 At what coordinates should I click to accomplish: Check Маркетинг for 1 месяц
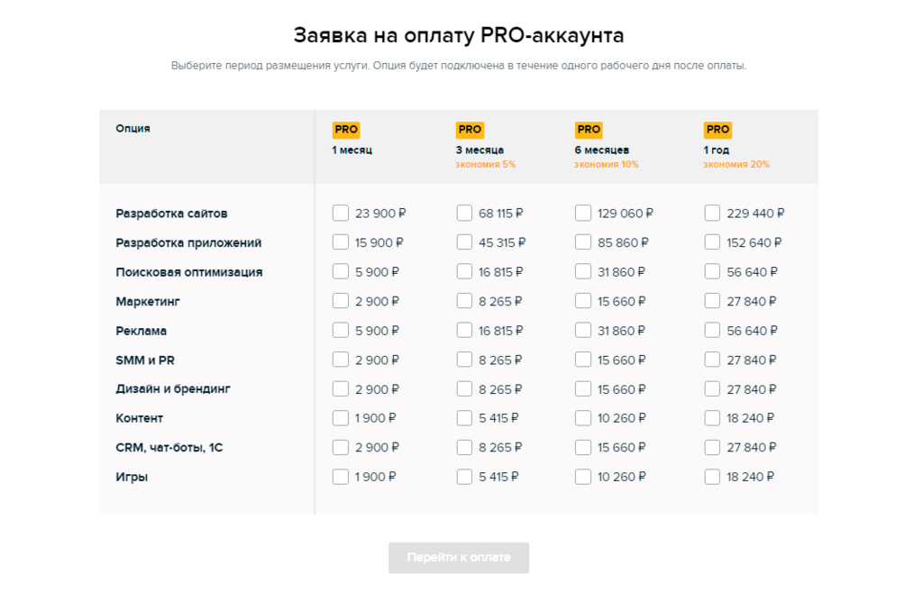click(340, 301)
